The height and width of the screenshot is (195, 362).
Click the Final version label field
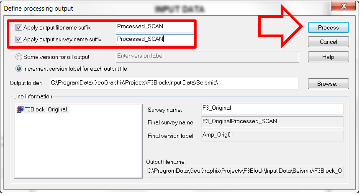[272, 136]
